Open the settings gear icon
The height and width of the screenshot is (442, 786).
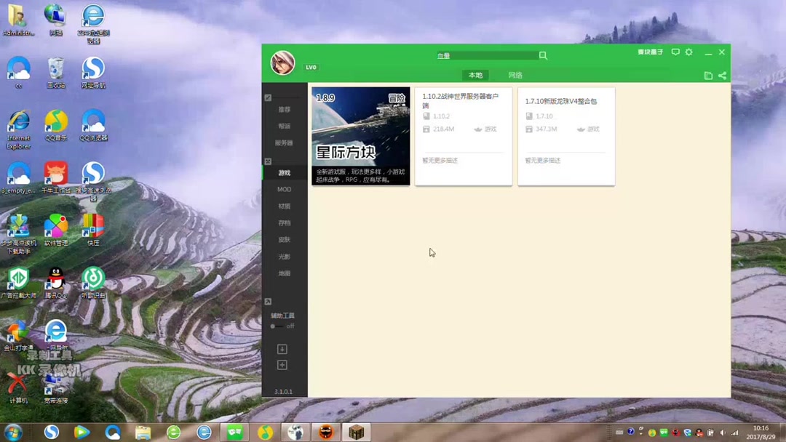[688, 52]
